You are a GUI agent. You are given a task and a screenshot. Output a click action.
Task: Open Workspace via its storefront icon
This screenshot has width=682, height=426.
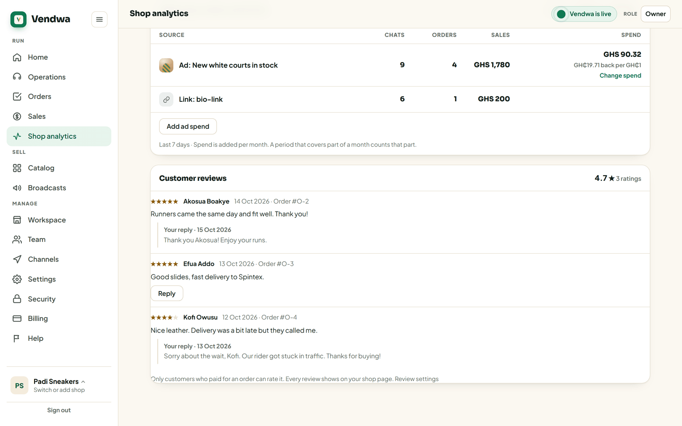[17, 220]
